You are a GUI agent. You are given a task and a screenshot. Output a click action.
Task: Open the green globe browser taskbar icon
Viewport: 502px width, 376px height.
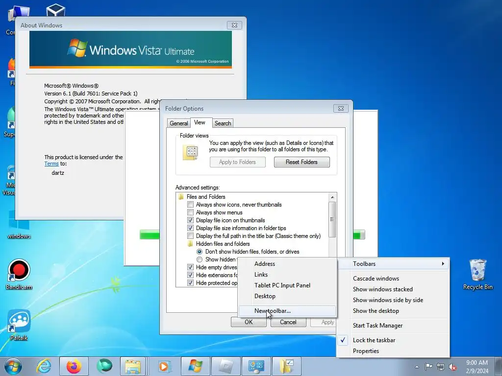105,366
